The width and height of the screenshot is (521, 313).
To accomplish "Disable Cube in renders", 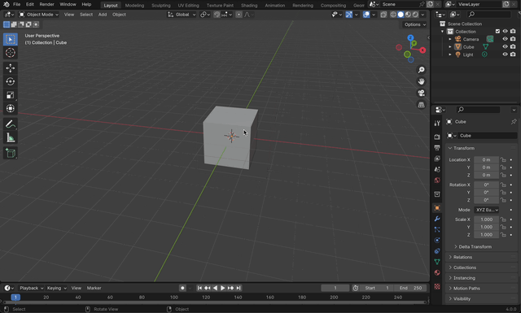I will click(513, 46).
